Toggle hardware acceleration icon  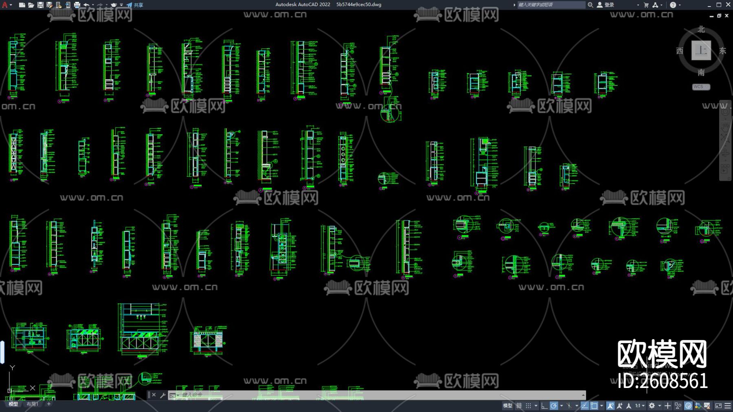[x=688, y=406]
